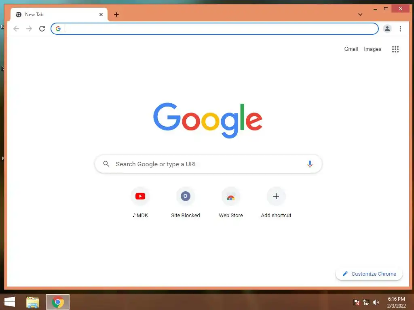
Task: Click the Web Store label text
Action: (231, 216)
